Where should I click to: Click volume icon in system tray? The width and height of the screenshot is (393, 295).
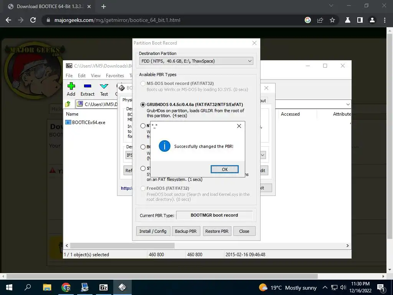(x=343, y=287)
